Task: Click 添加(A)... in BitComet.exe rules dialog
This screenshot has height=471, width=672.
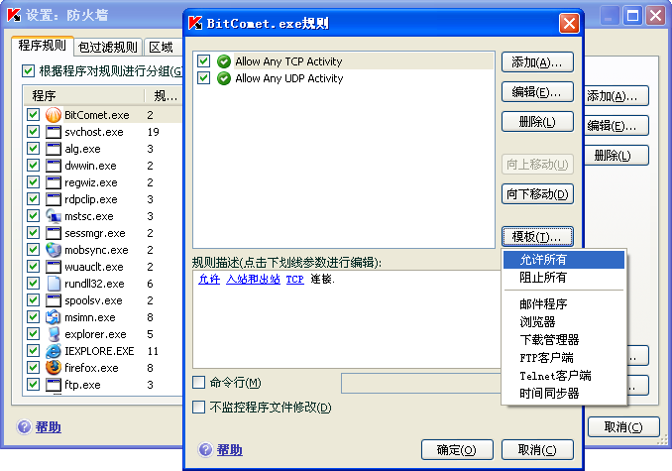Action: [537, 62]
